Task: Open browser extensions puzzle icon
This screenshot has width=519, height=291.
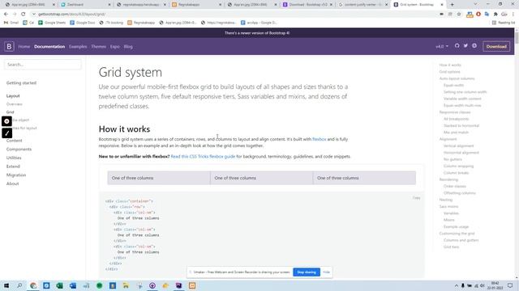Action: (495, 15)
